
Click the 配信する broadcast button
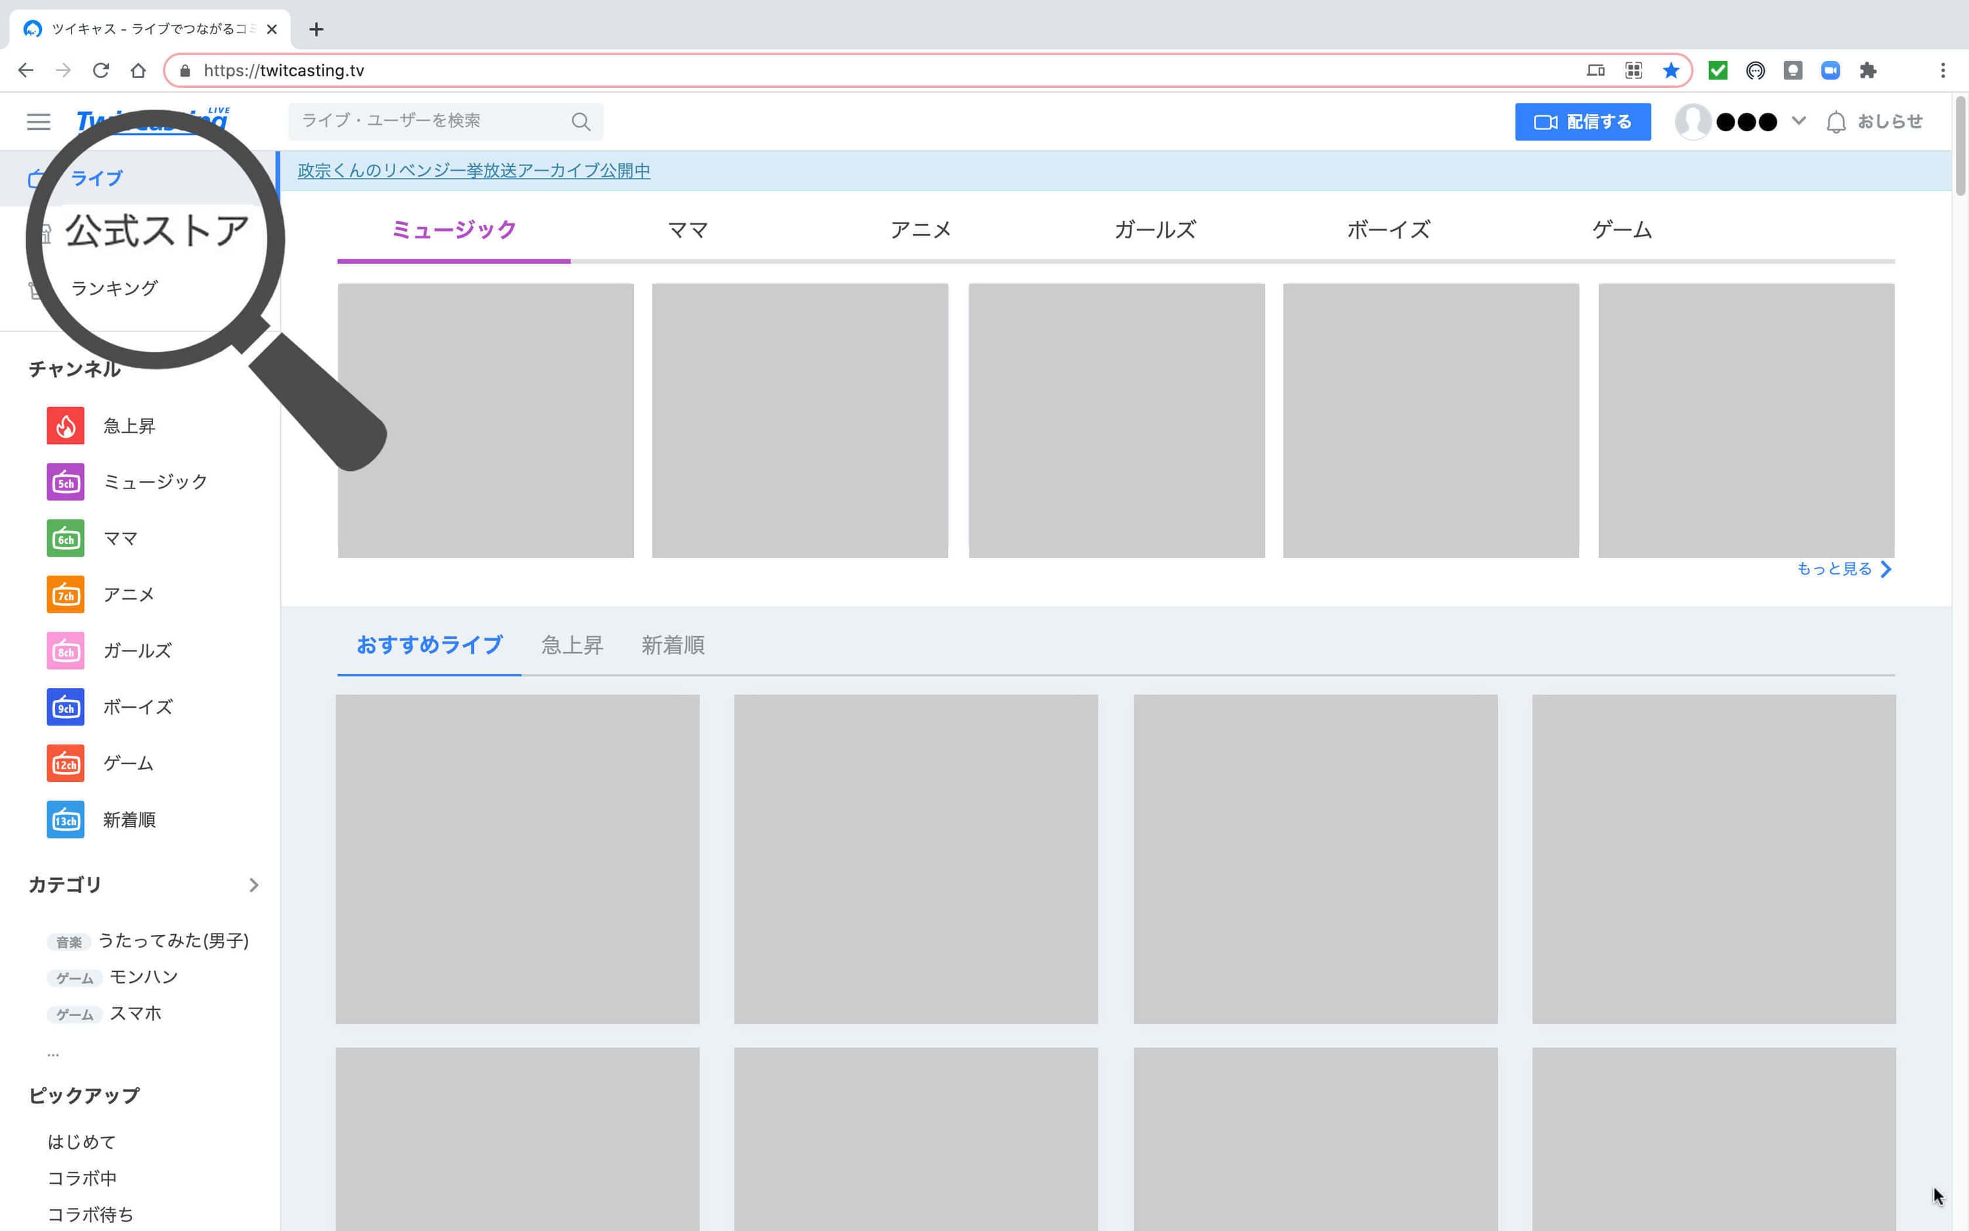[1582, 122]
